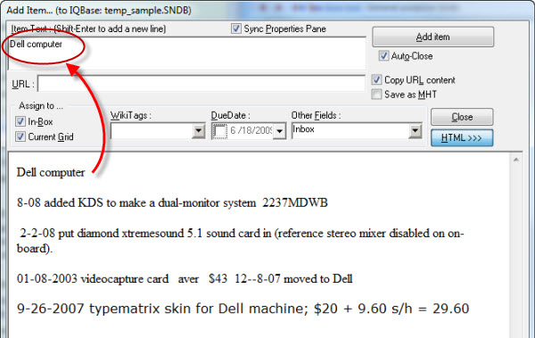Toggle the Sync Properties Pane checkbox
Viewport: 535px width, 338px height.
coord(235,29)
